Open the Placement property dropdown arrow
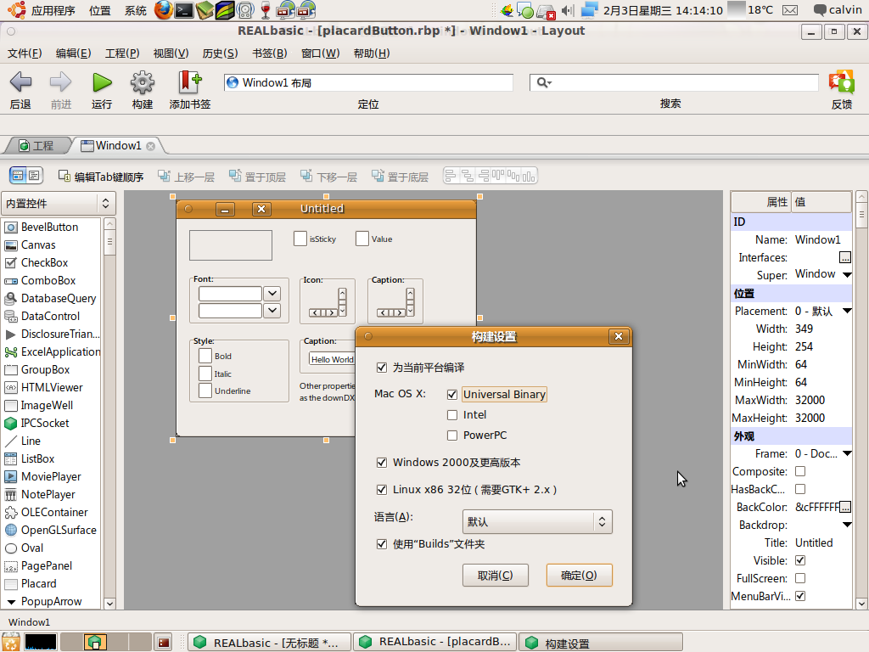Image resolution: width=869 pixels, height=652 pixels. click(847, 311)
